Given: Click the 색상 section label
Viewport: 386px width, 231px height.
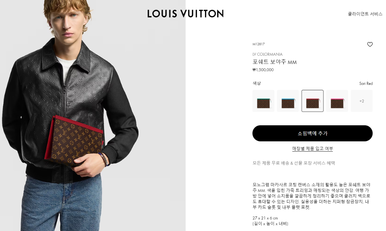Looking at the screenshot, I should 257,83.
